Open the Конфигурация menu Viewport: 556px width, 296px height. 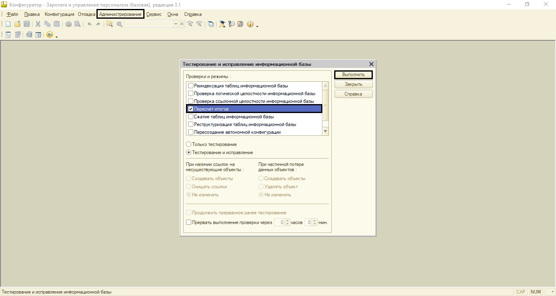59,14
